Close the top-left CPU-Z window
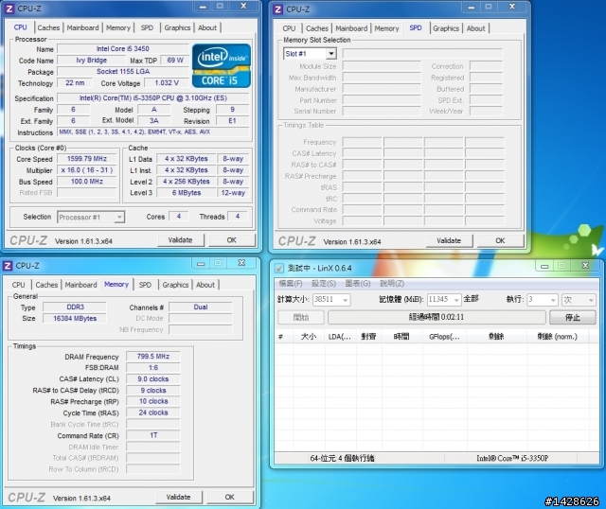This screenshot has width=606, height=509. (x=243, y=7)
